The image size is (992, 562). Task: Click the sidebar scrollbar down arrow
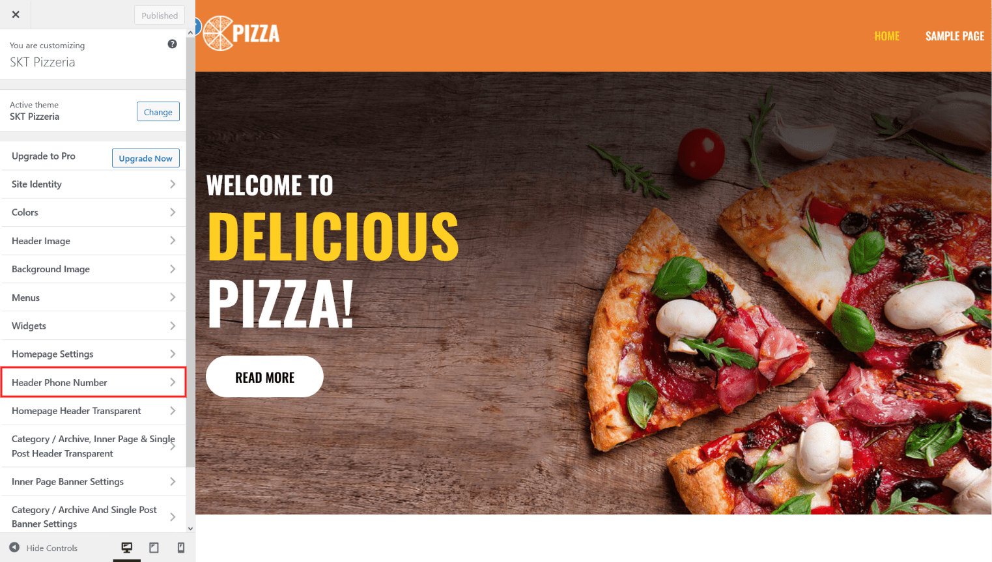[x=190, y=529]
